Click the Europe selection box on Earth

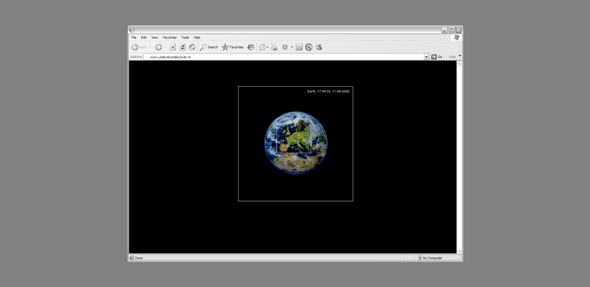[x=294, y=136]
